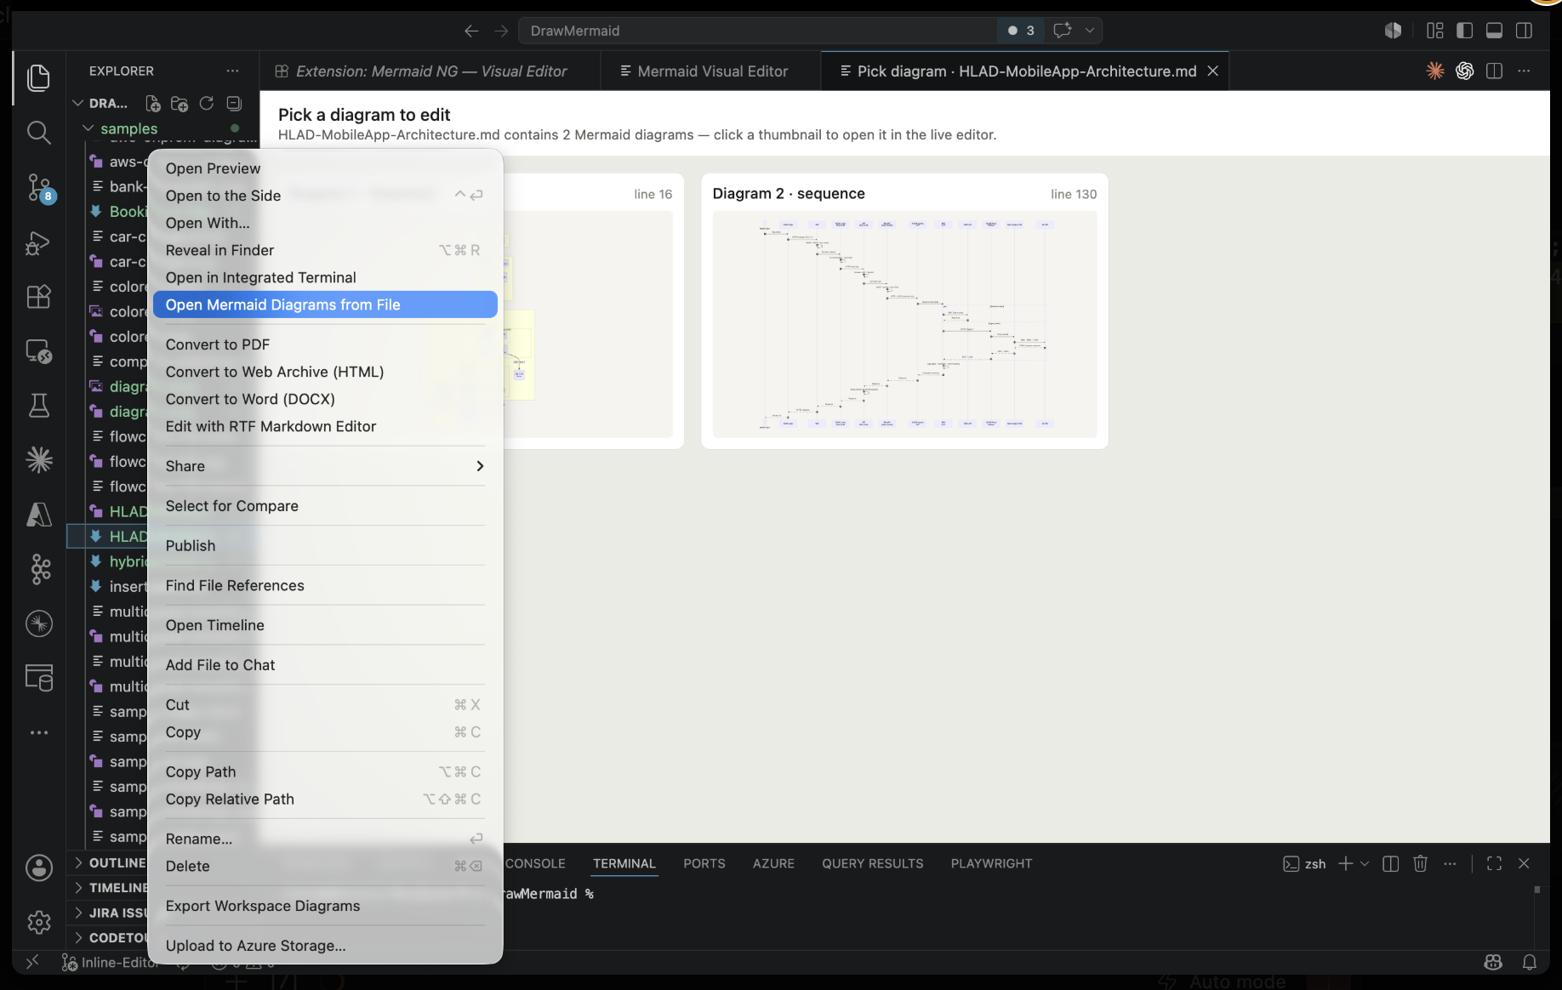Select Upload to Azure Storage menu entry
The image size is (1562, 990).
coord(325,946)
